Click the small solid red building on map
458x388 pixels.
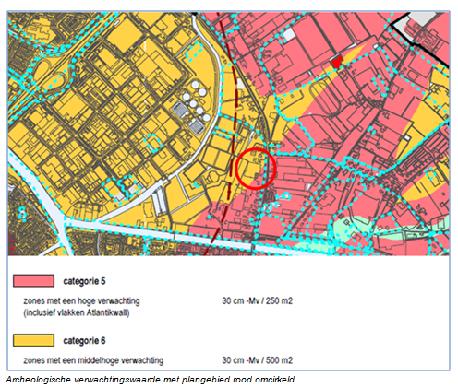pos(337,62)
